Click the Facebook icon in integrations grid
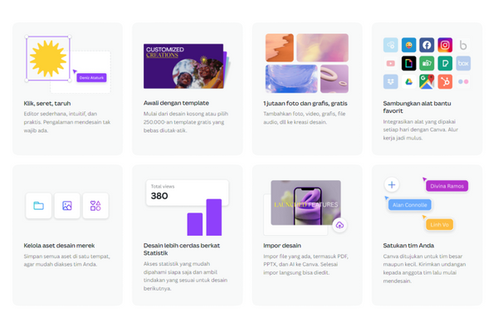The image size is (498, 332). [x=427, y=45]
